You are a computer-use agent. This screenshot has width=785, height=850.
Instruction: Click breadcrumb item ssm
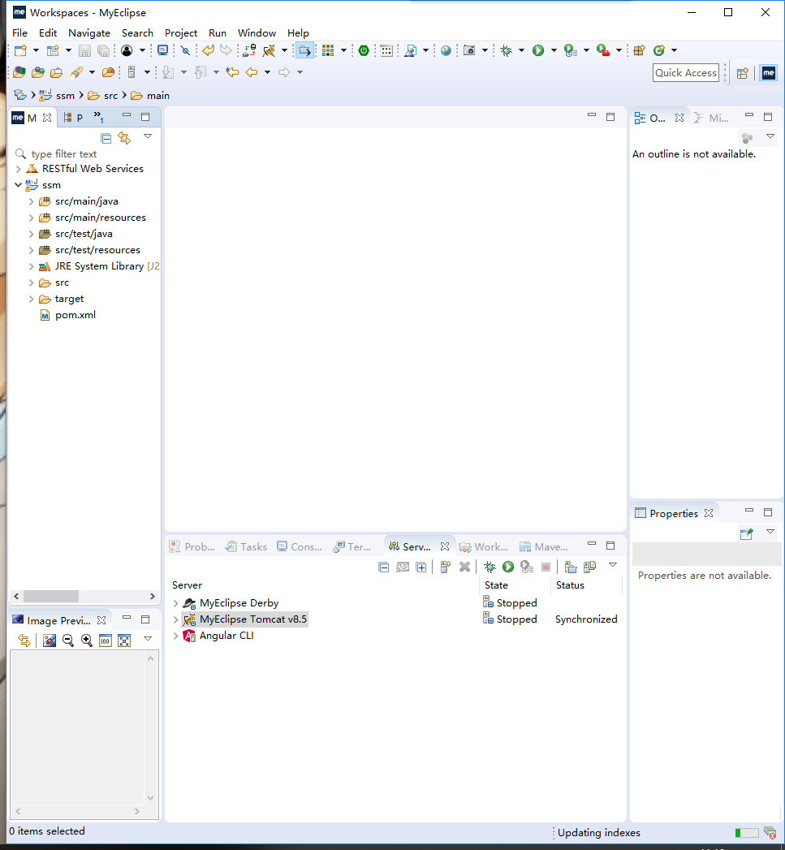[x=58, y=96]
